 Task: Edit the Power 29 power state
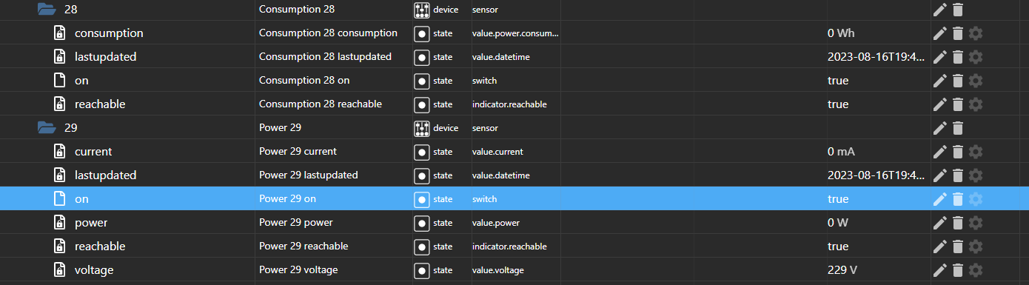[940, 223]
